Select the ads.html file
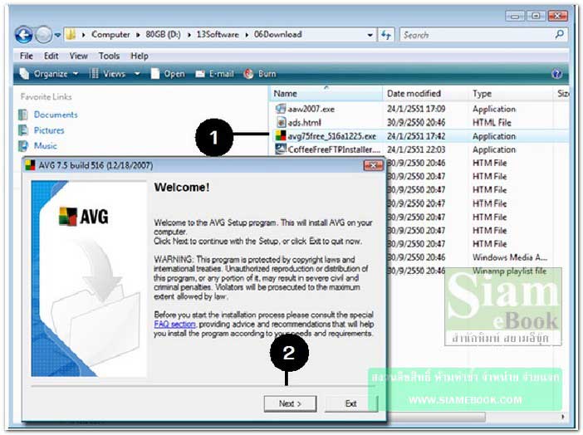 (x=304, y=122)
